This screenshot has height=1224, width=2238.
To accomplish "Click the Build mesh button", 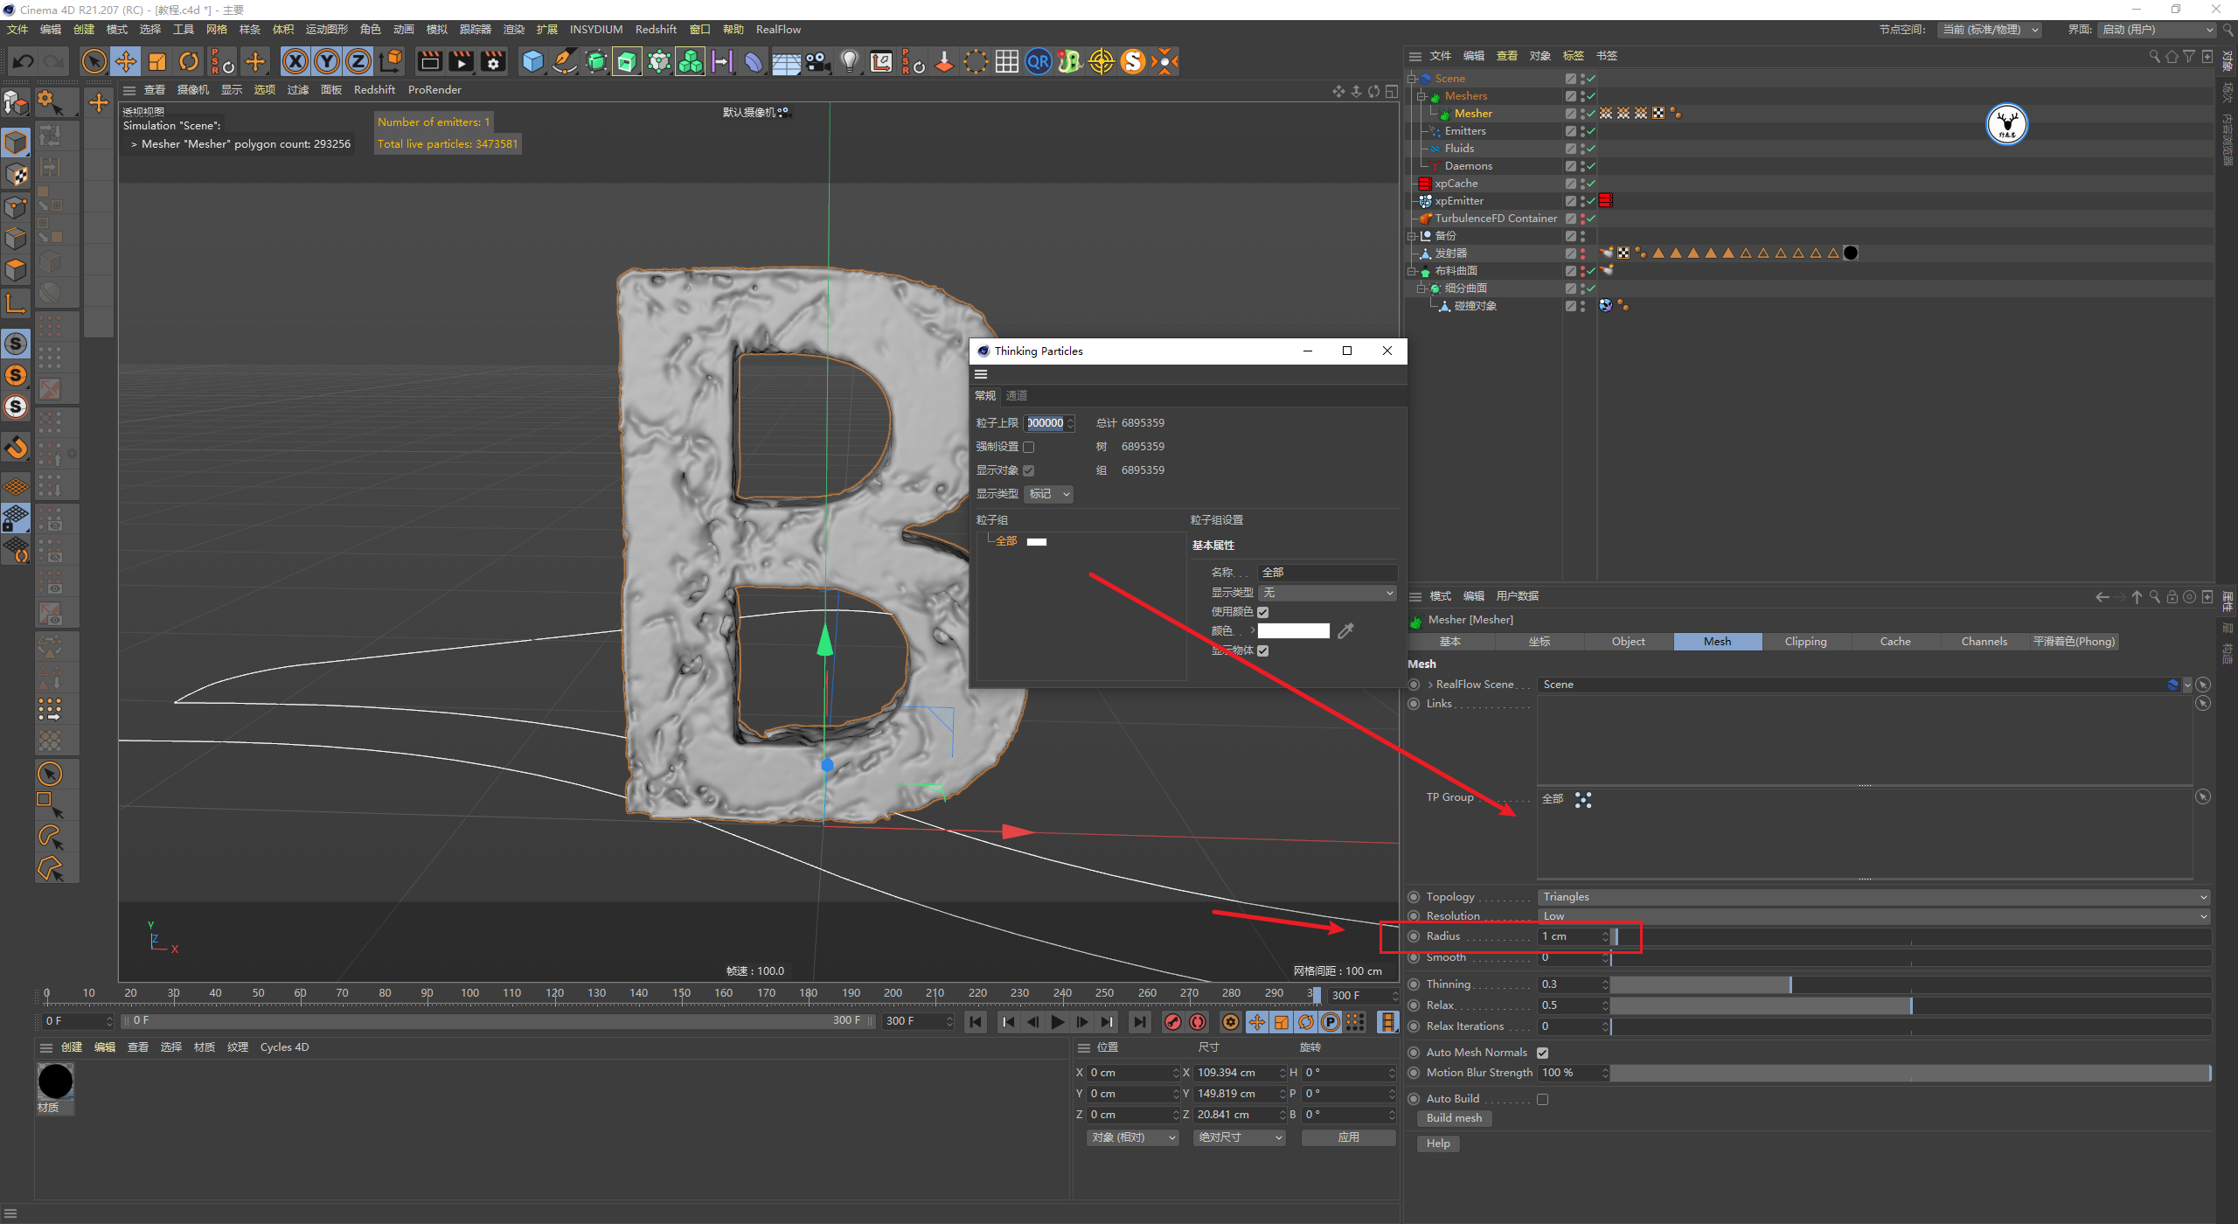I will 1454,1118.
